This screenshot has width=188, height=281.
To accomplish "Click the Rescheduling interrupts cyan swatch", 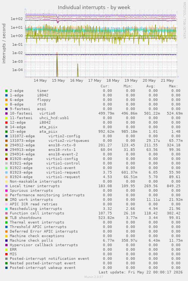I will click(6, 209).
